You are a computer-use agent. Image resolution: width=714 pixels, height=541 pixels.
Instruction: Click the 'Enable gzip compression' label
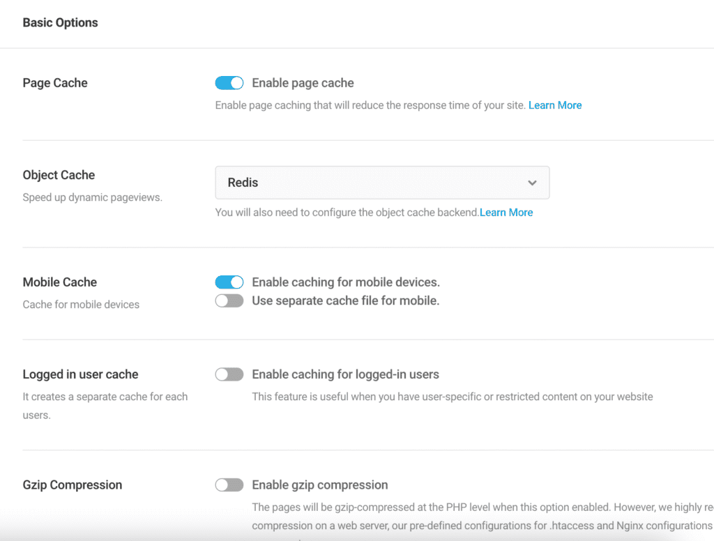click(319, 485)
